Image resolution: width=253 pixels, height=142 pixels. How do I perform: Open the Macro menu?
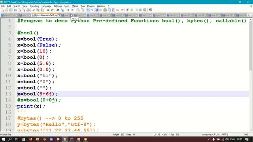[x=75, y=6]
